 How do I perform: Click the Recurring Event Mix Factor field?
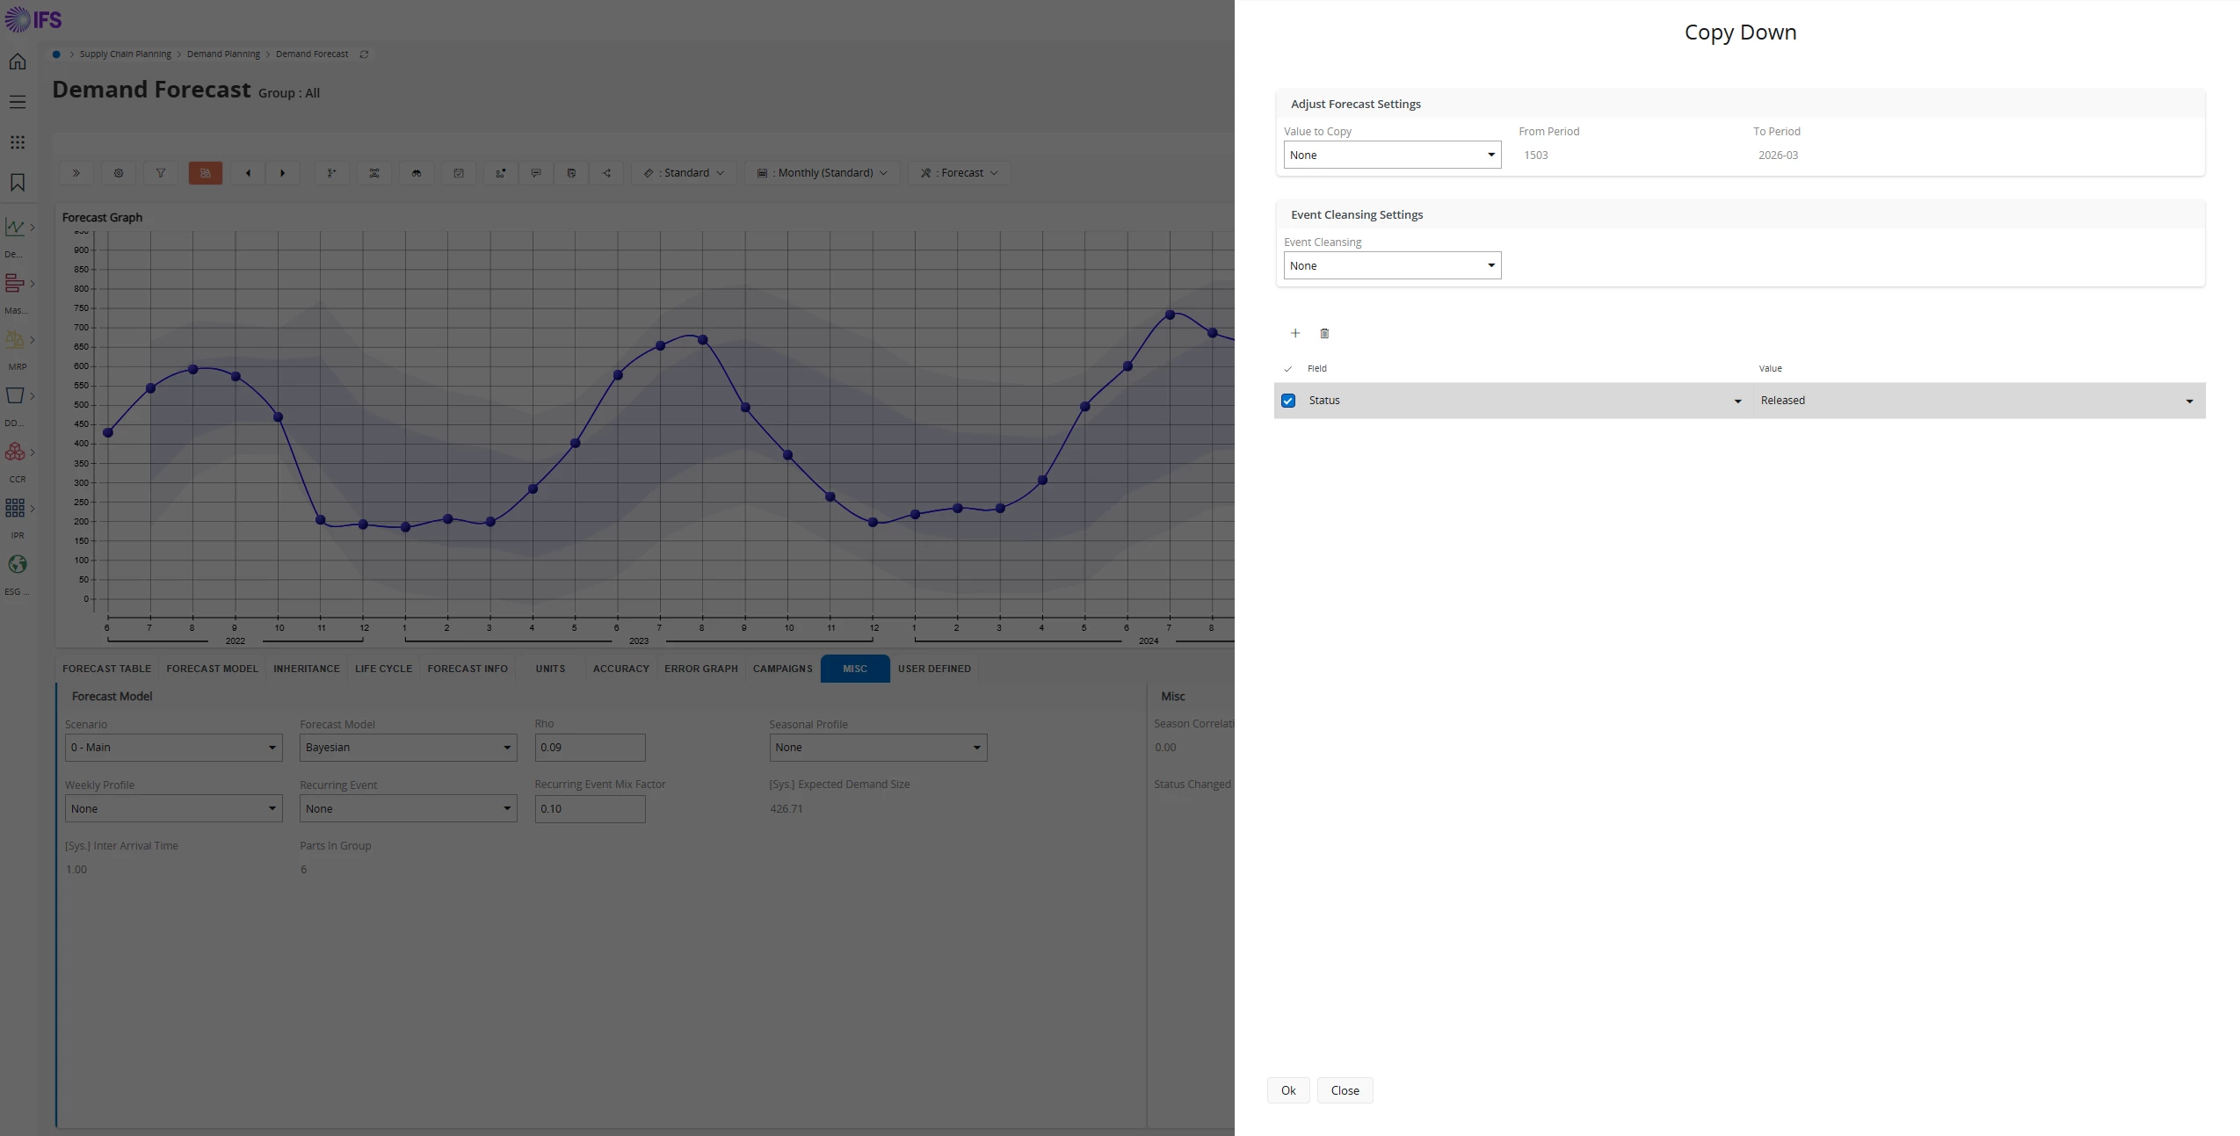(x=590, y=809)
